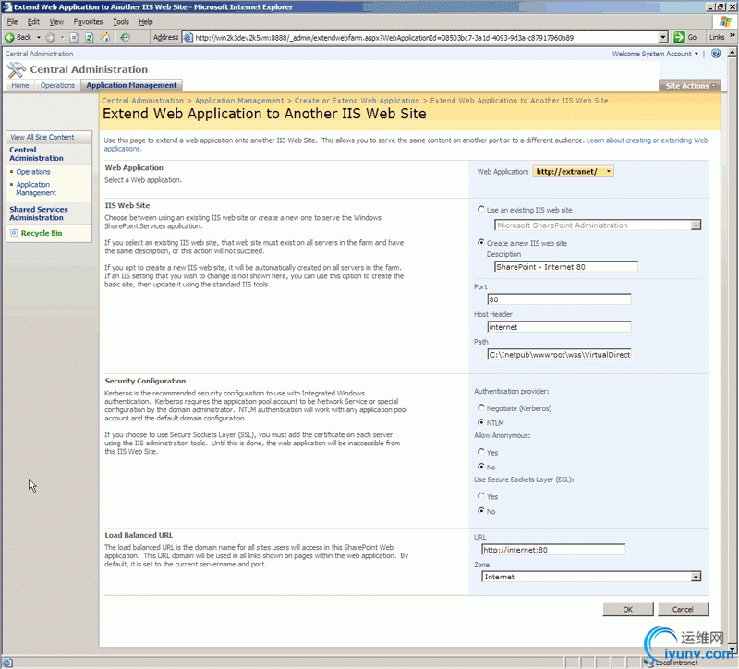This screenshot has height=669, width=739.
Task: Open the Tools menu
Action: (121, 21)
